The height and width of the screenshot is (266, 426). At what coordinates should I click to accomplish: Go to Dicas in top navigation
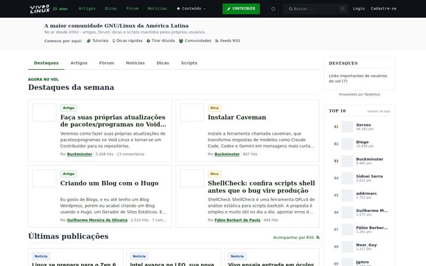tap(111, 9)
